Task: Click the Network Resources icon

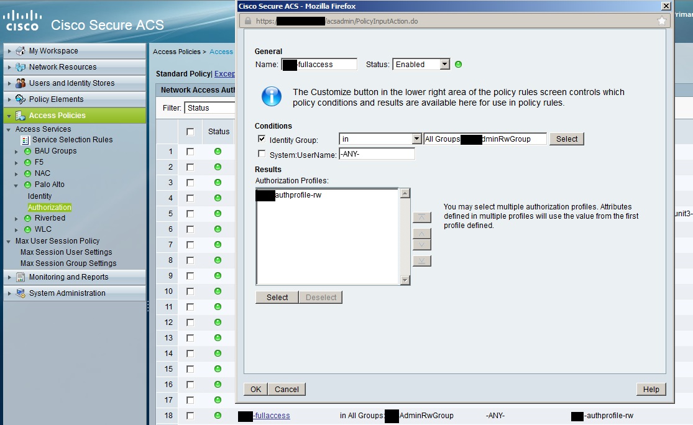Action: coord(21,67)
